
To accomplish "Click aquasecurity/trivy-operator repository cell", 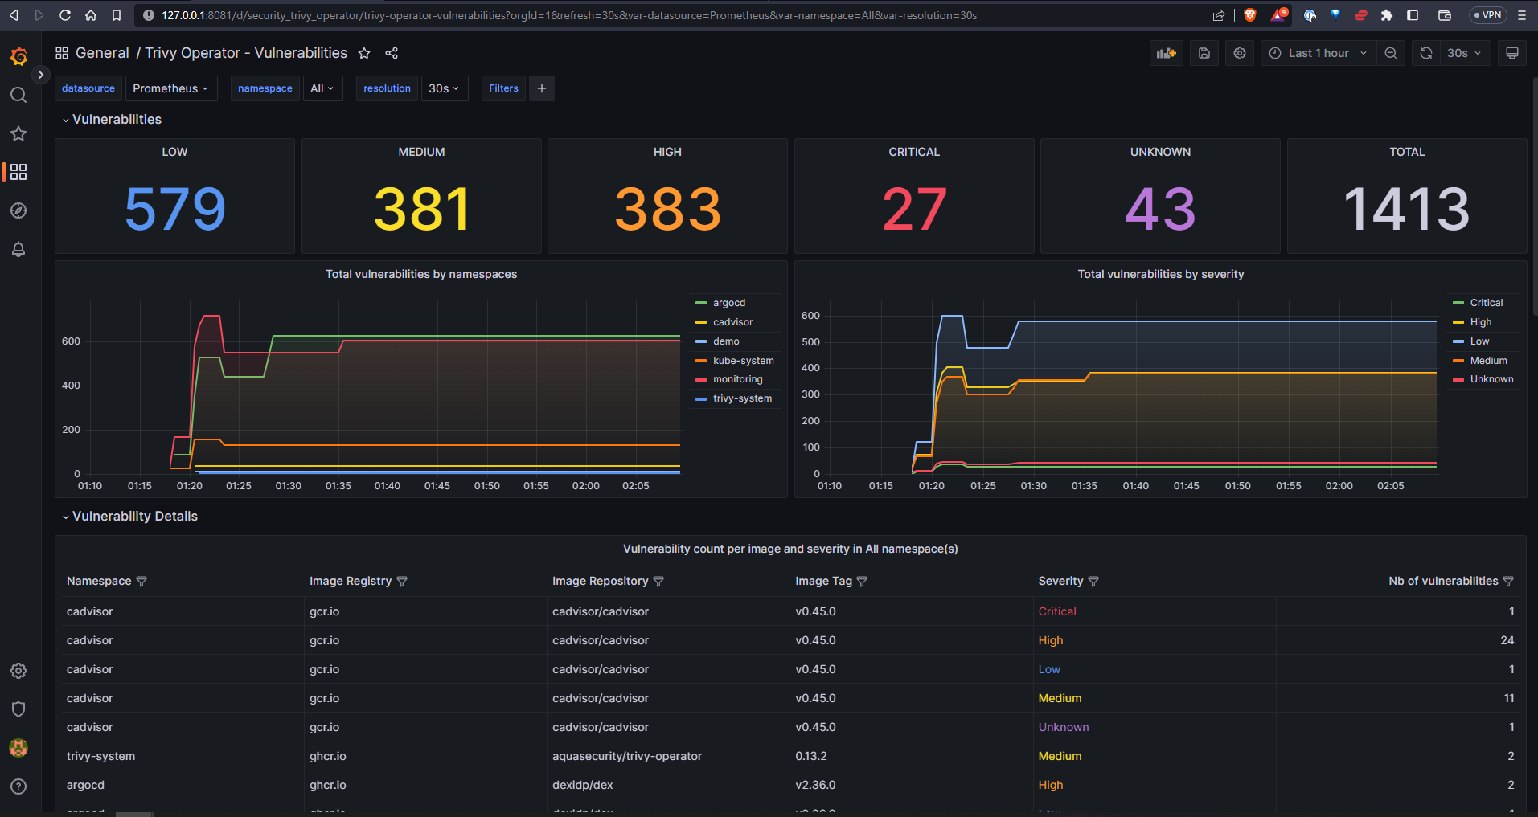I will (x=627, y=756).
